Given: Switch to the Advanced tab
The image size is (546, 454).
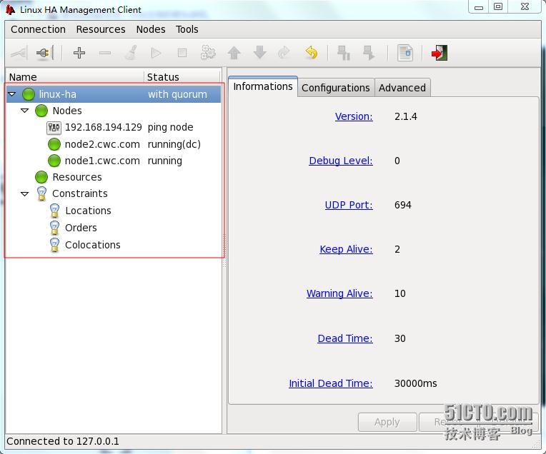Looking at the screenshot, I should pyautogui.click(x=402, y=88).
